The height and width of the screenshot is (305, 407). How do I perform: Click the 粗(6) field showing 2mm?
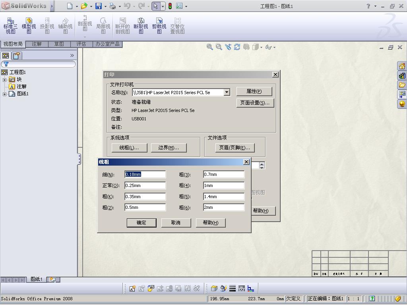(224, 207)
